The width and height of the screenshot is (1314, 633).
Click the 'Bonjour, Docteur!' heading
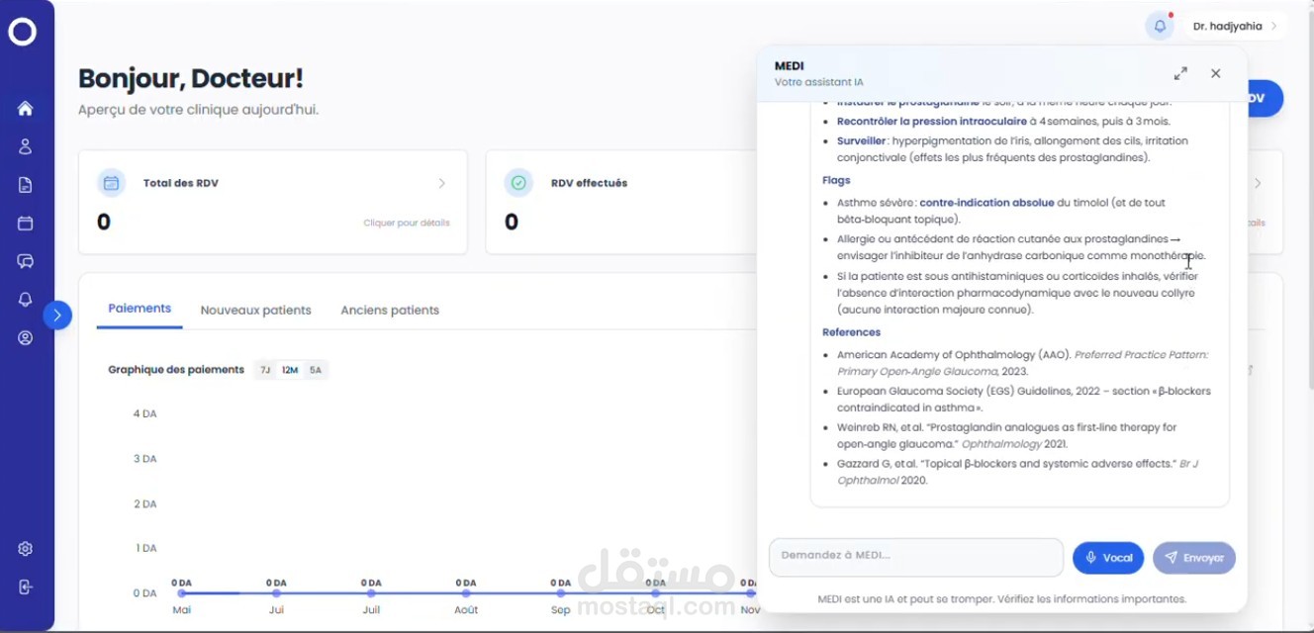191,78
